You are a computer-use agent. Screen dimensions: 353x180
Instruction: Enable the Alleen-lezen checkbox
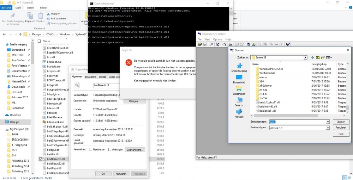pyautogui.click(x=91, y=150)
